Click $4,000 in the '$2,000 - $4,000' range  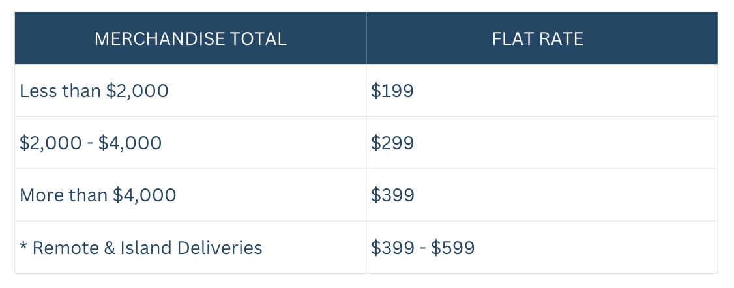130,143
